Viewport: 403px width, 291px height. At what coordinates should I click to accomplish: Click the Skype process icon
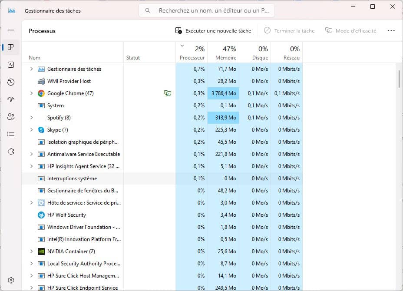41,130
